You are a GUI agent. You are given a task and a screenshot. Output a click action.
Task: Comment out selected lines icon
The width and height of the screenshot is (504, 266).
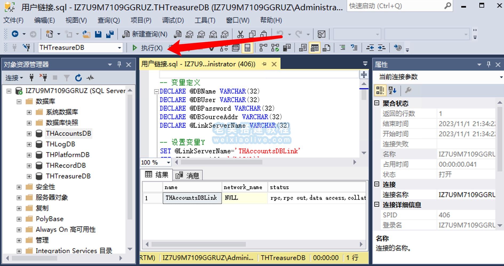pos(343,48)
